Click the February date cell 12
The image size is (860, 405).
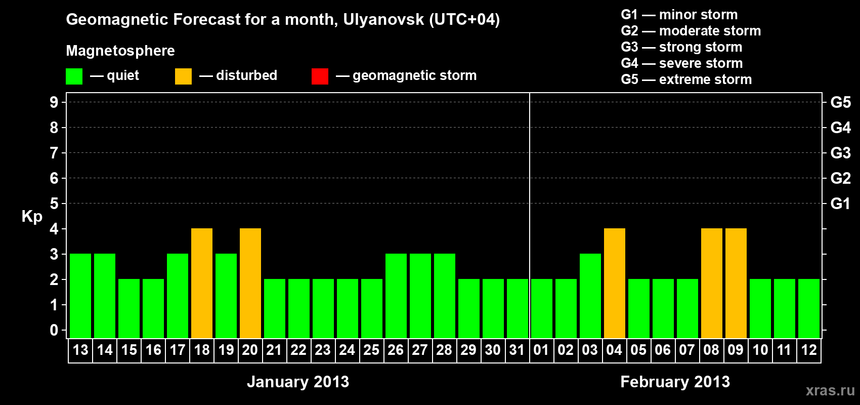point(809,350)
